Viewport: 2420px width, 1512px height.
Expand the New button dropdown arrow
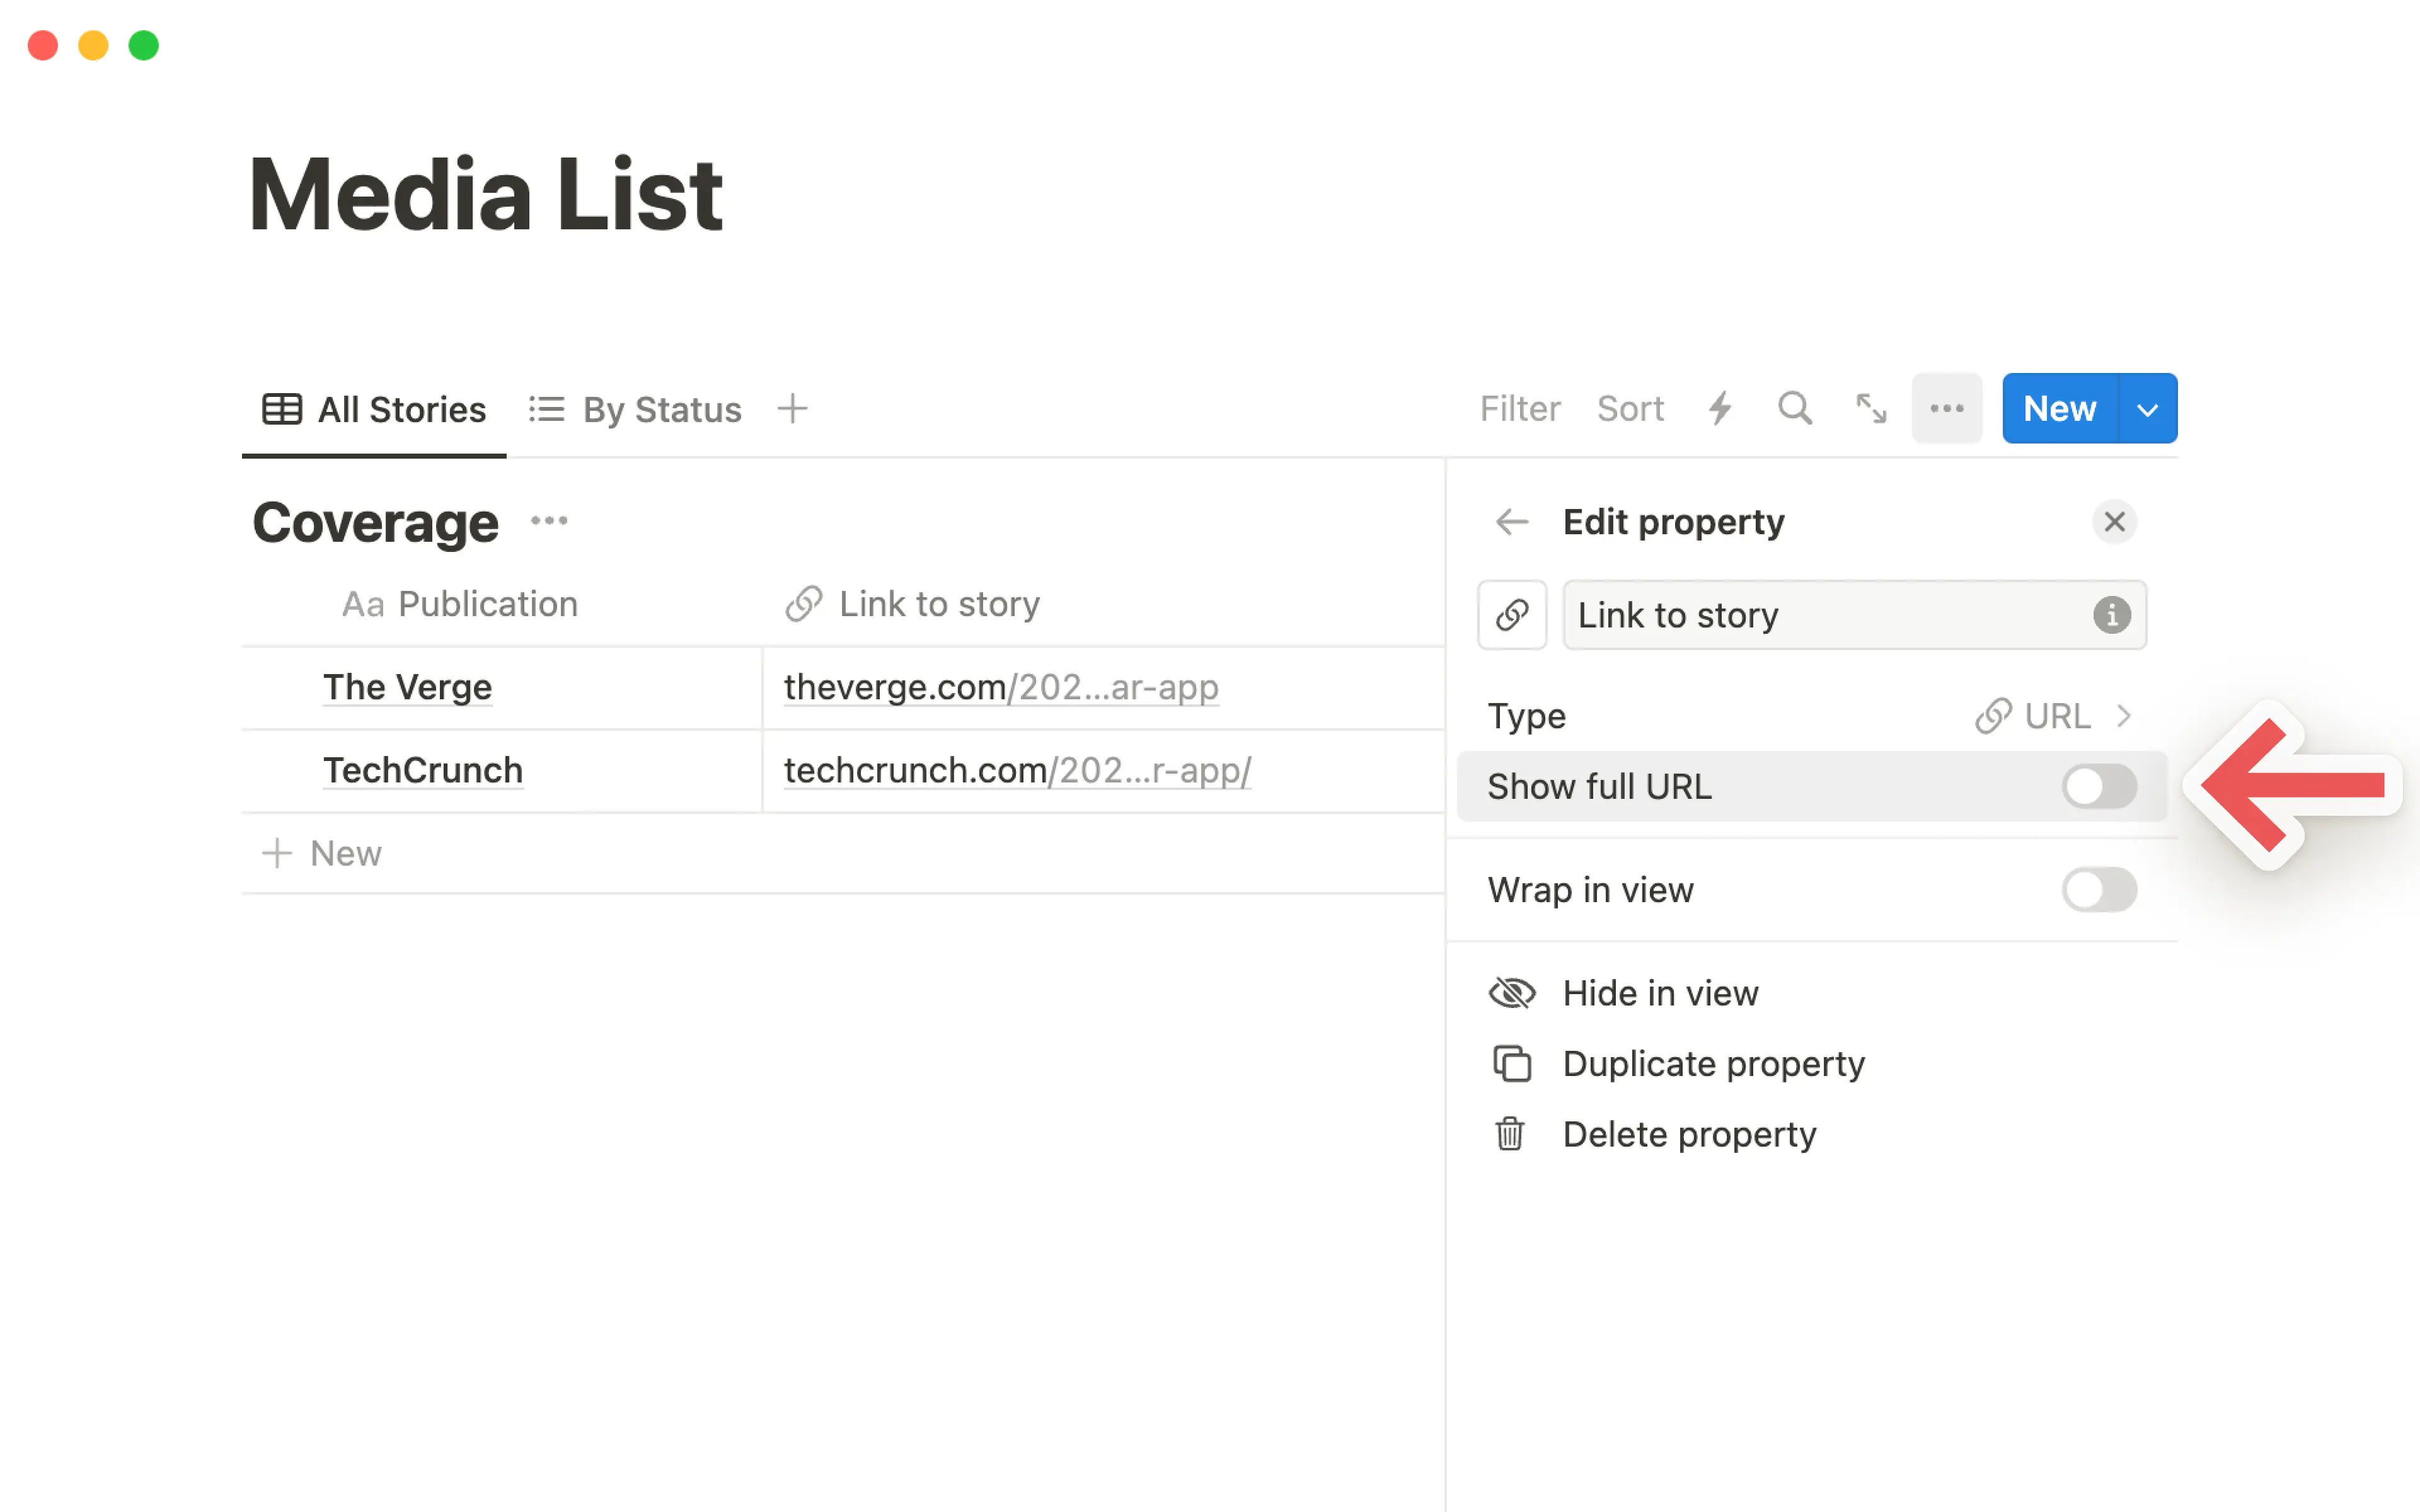point(2147,409)
